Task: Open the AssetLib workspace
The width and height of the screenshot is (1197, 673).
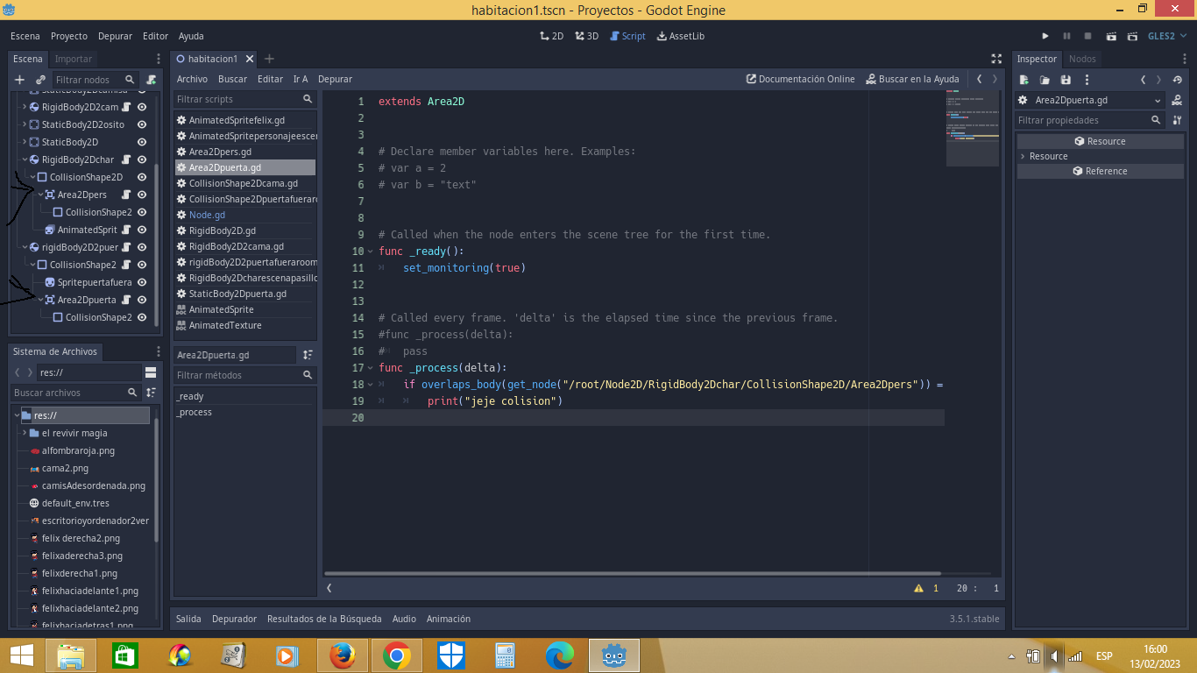Action: pos(680,36)
